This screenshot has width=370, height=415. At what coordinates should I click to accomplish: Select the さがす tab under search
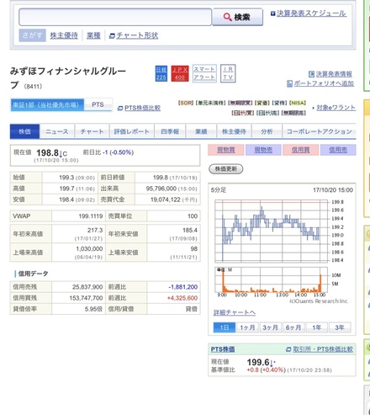[x=32, y=35]
